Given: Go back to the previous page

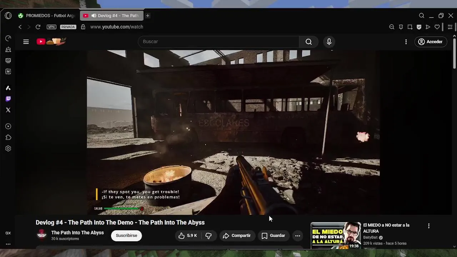Looking at the screenshot, I should [20, 27].
